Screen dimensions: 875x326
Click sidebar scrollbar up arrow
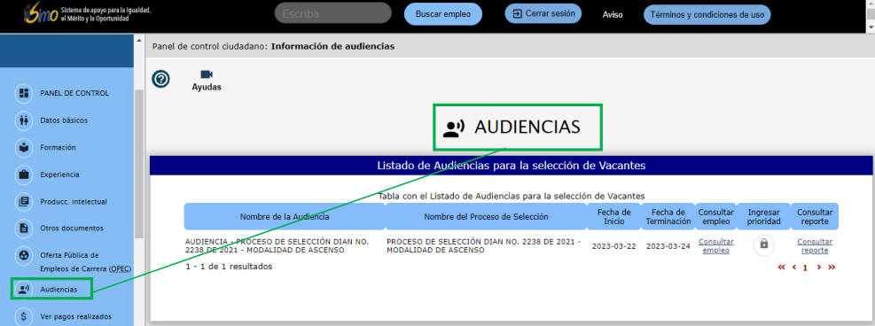pyautogui.click(x=139, y=40)
